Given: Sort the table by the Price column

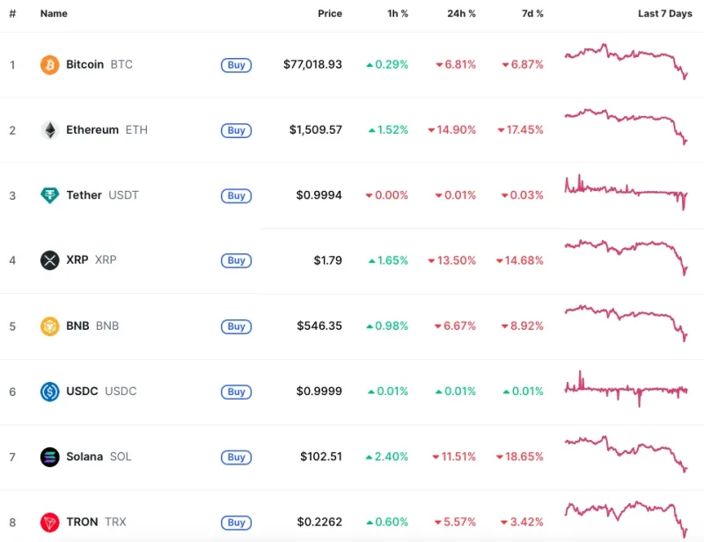Looking at the screenshot, I should 330,13.
